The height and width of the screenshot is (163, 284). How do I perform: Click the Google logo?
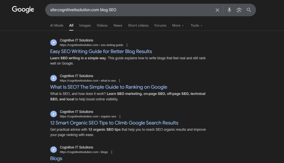point(23,9)
